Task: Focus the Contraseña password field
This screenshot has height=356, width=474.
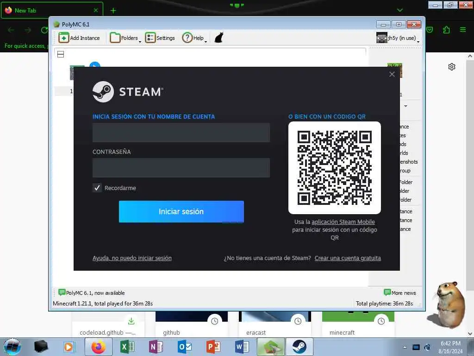Action: coord(181,168)
